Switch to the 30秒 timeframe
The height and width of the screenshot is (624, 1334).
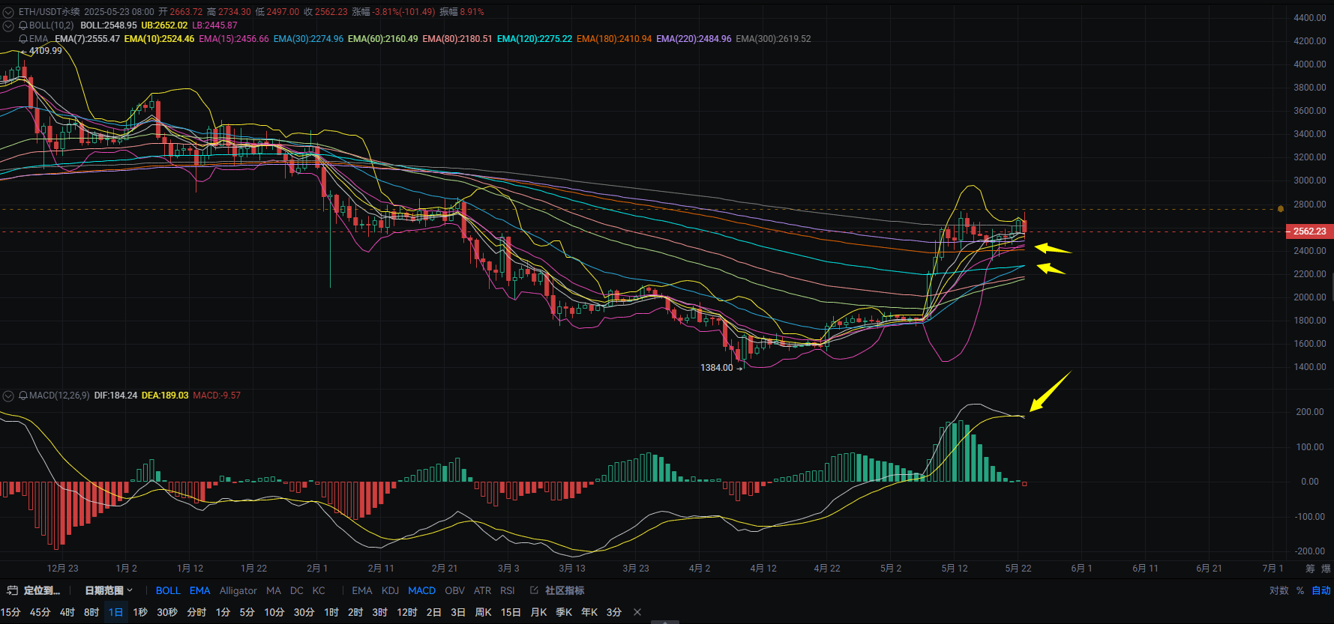(167, 612)
